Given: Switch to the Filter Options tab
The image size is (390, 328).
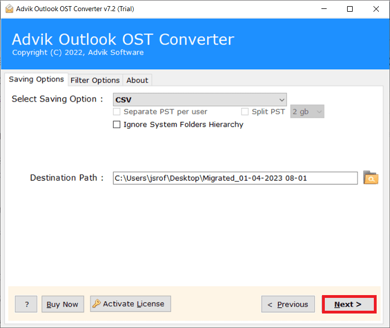Looking at the screenshot, I should tap(95, 80).
